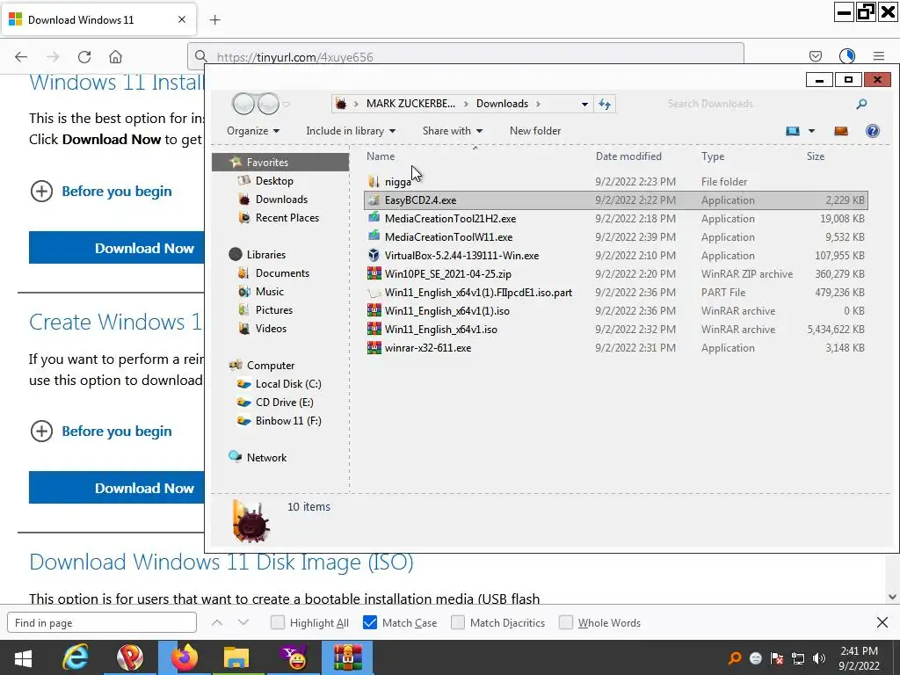The image size is (900, 675).
Task: Click the Firefox URL address bar
Action: [466, 57]
